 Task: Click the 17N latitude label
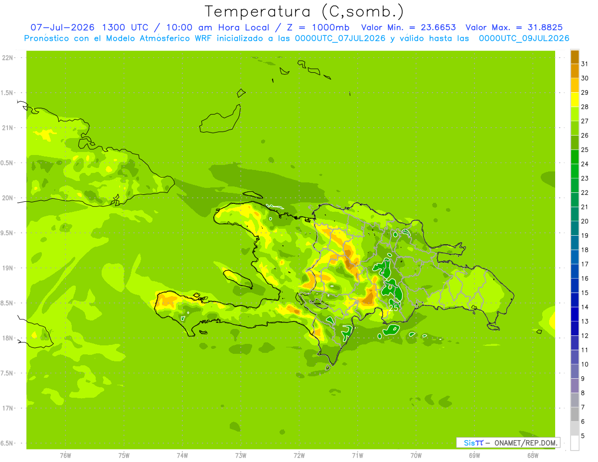pos(7,408)
